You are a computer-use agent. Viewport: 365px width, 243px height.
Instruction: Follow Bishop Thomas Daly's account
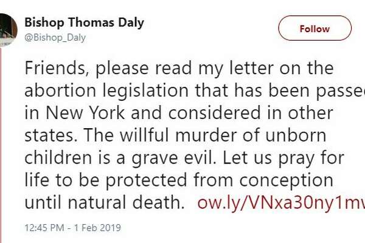point(315,28)
